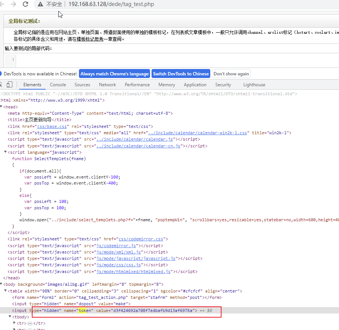Select the form name=form1 line
The width and height of the screenshot is (339, 330).
click(x=117, y=297)
